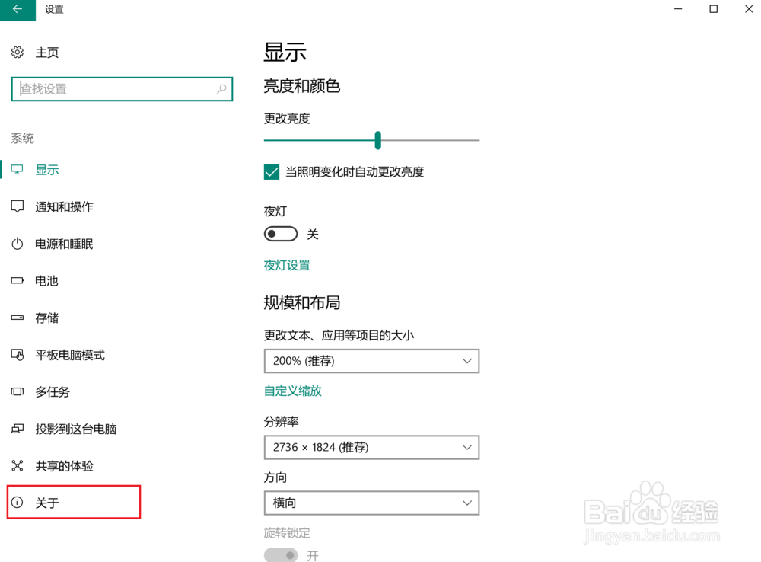Screen dimensions: 761x562
Task: Enable the rotation lock toggle
Action: click(281, 555)
